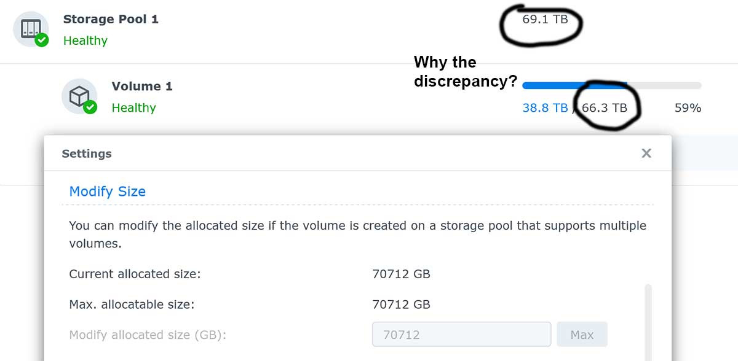
Task: Click the Volume 1 cube icon
Action: 79,96
